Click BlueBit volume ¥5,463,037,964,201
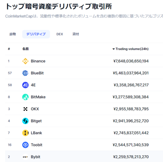This screenshot has height=162, width=163. pos(131,73)
